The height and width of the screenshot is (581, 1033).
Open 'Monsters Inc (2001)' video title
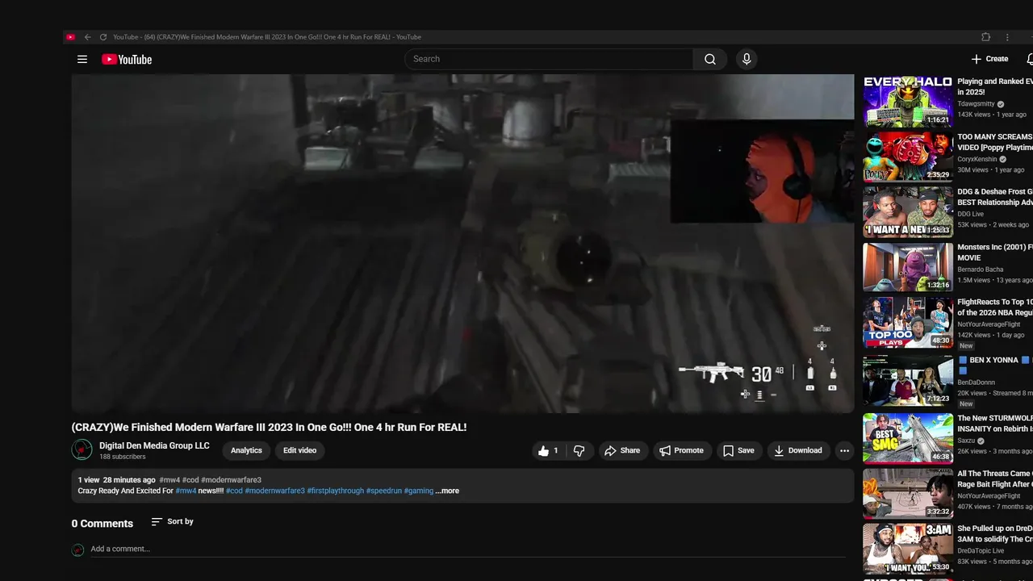coord(995,253)
